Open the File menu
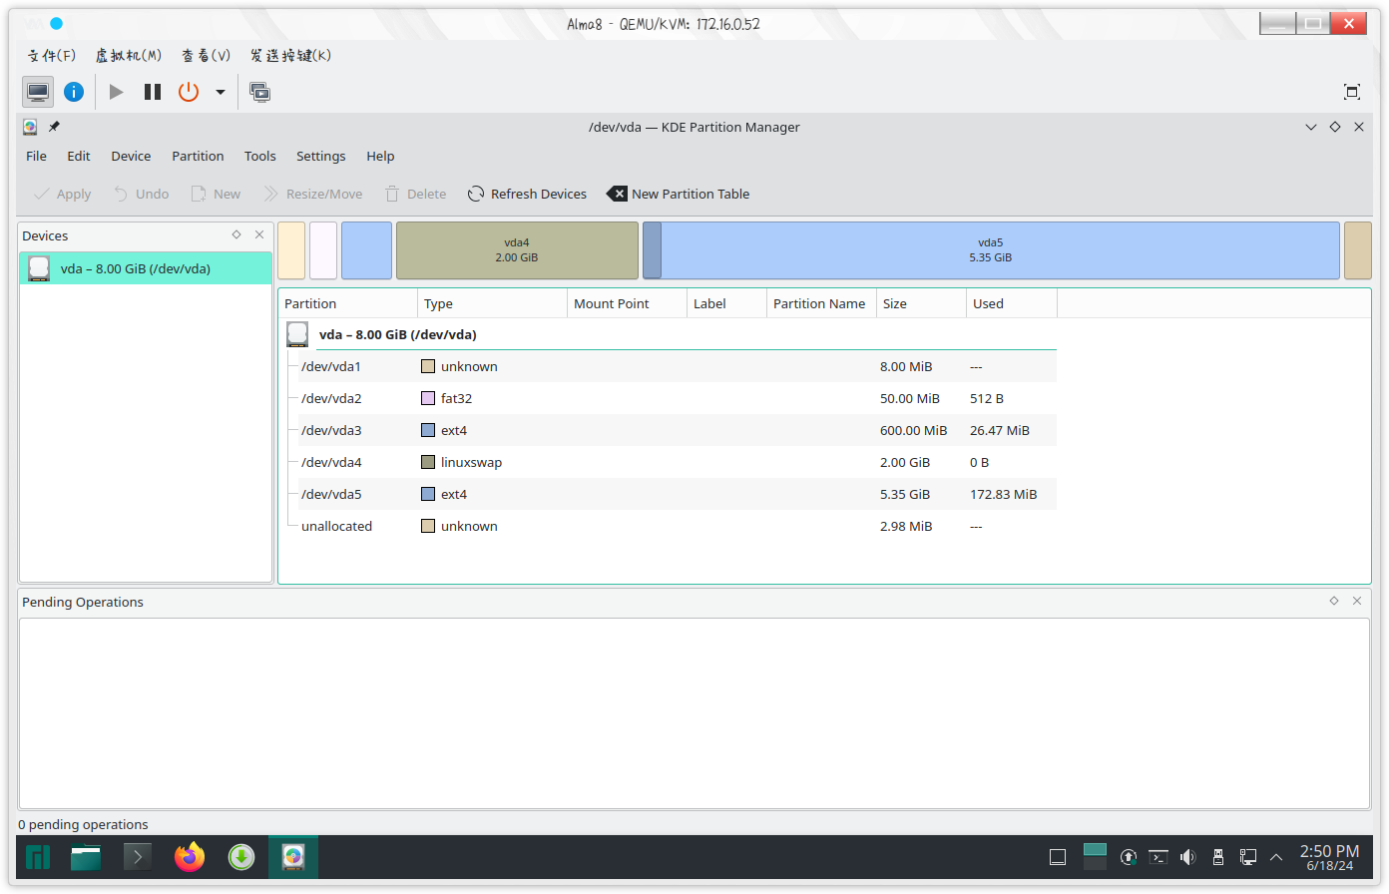Viewport: 1389px width, 894px height. pyautogui.click(x=36, y=156)
